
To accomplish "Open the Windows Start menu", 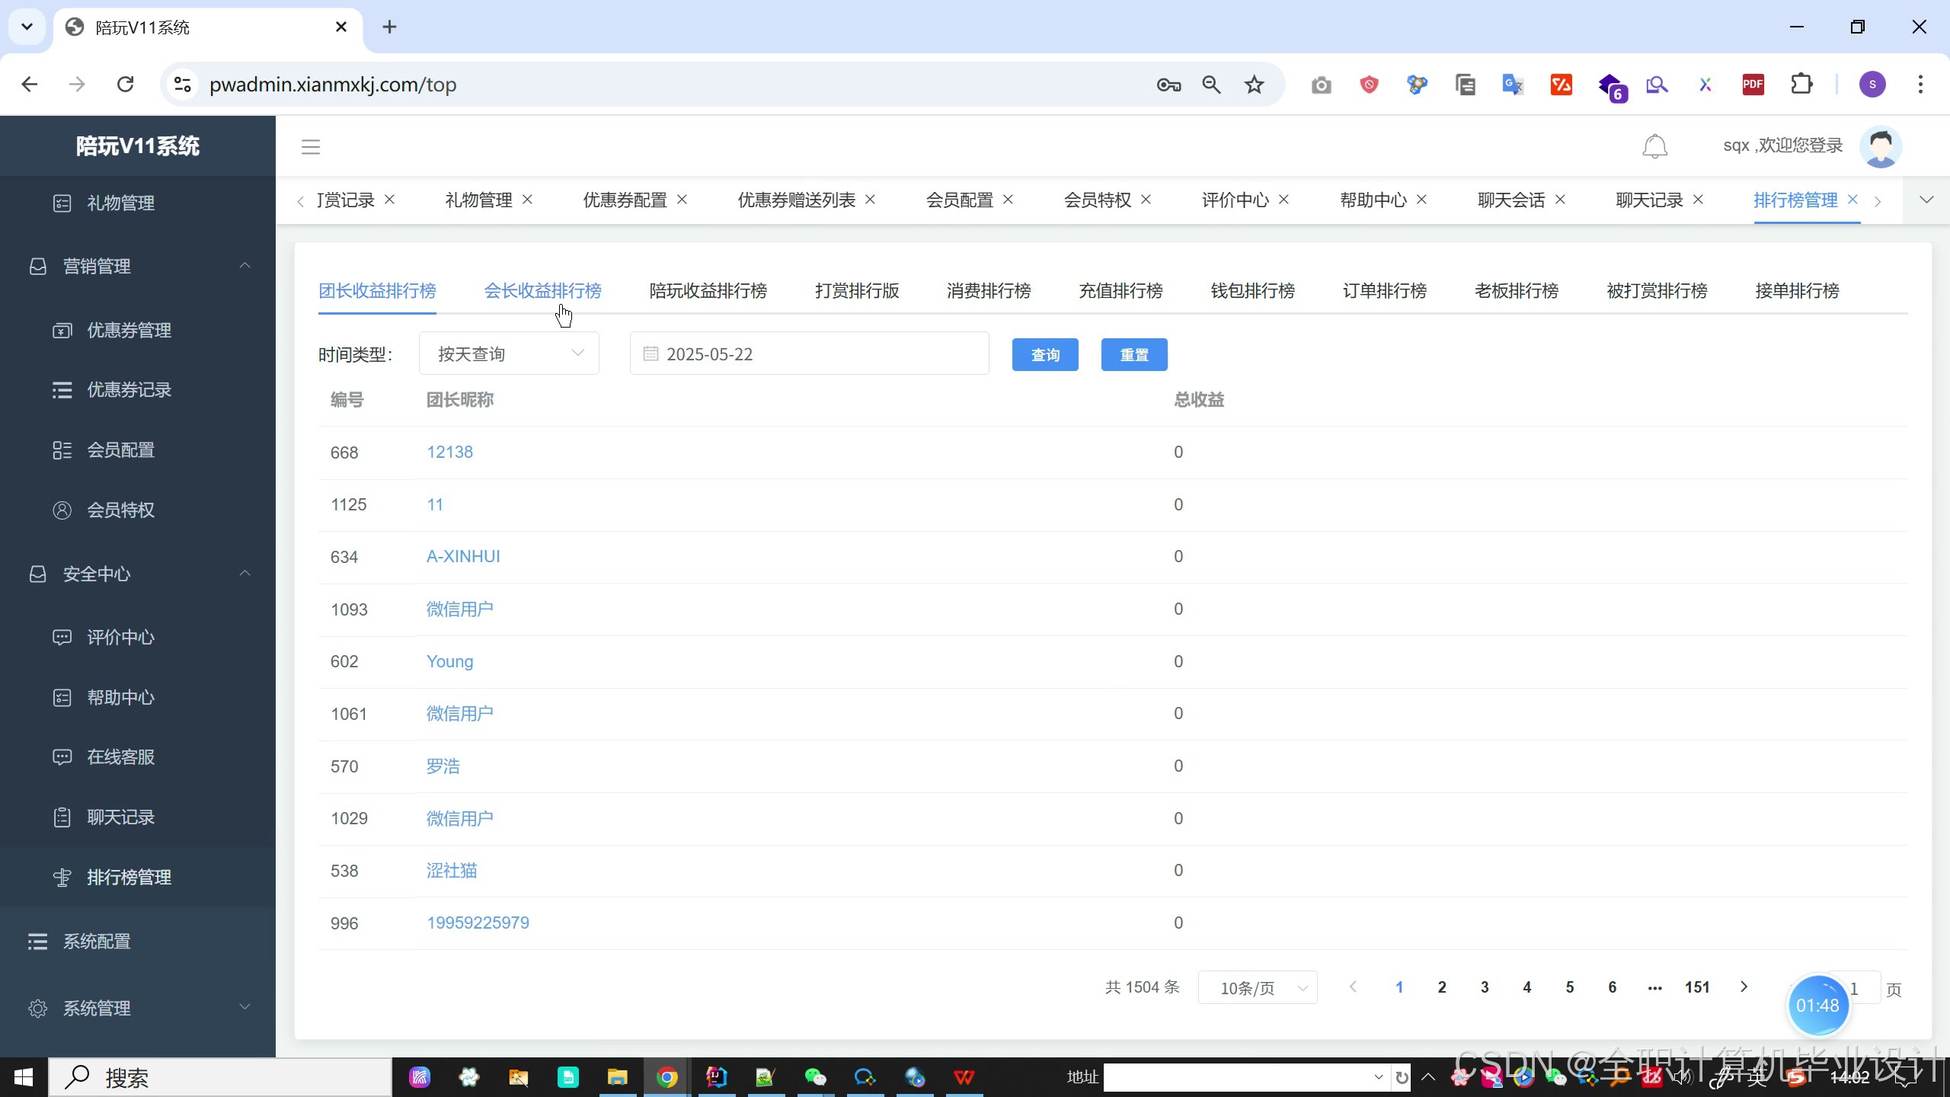I will (24, 1077).
